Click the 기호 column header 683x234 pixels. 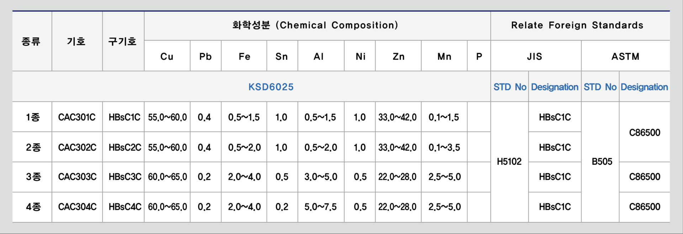(x=76, y=42)
